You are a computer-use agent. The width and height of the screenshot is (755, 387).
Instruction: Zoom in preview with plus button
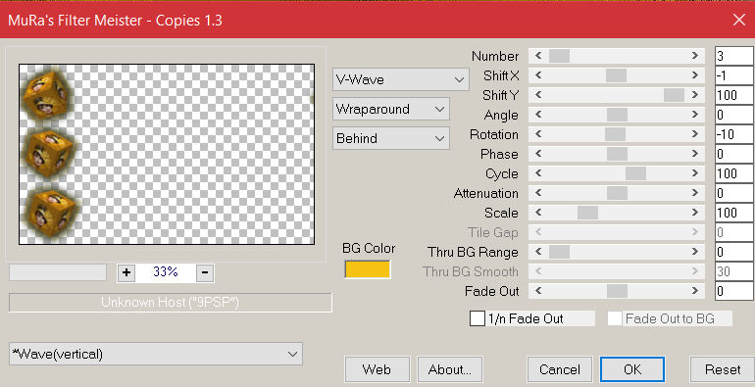[x=126, y=272]
